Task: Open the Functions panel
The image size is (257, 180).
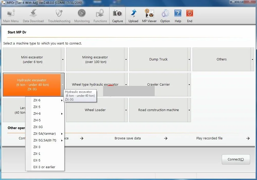Action: (x=100, y=15)
